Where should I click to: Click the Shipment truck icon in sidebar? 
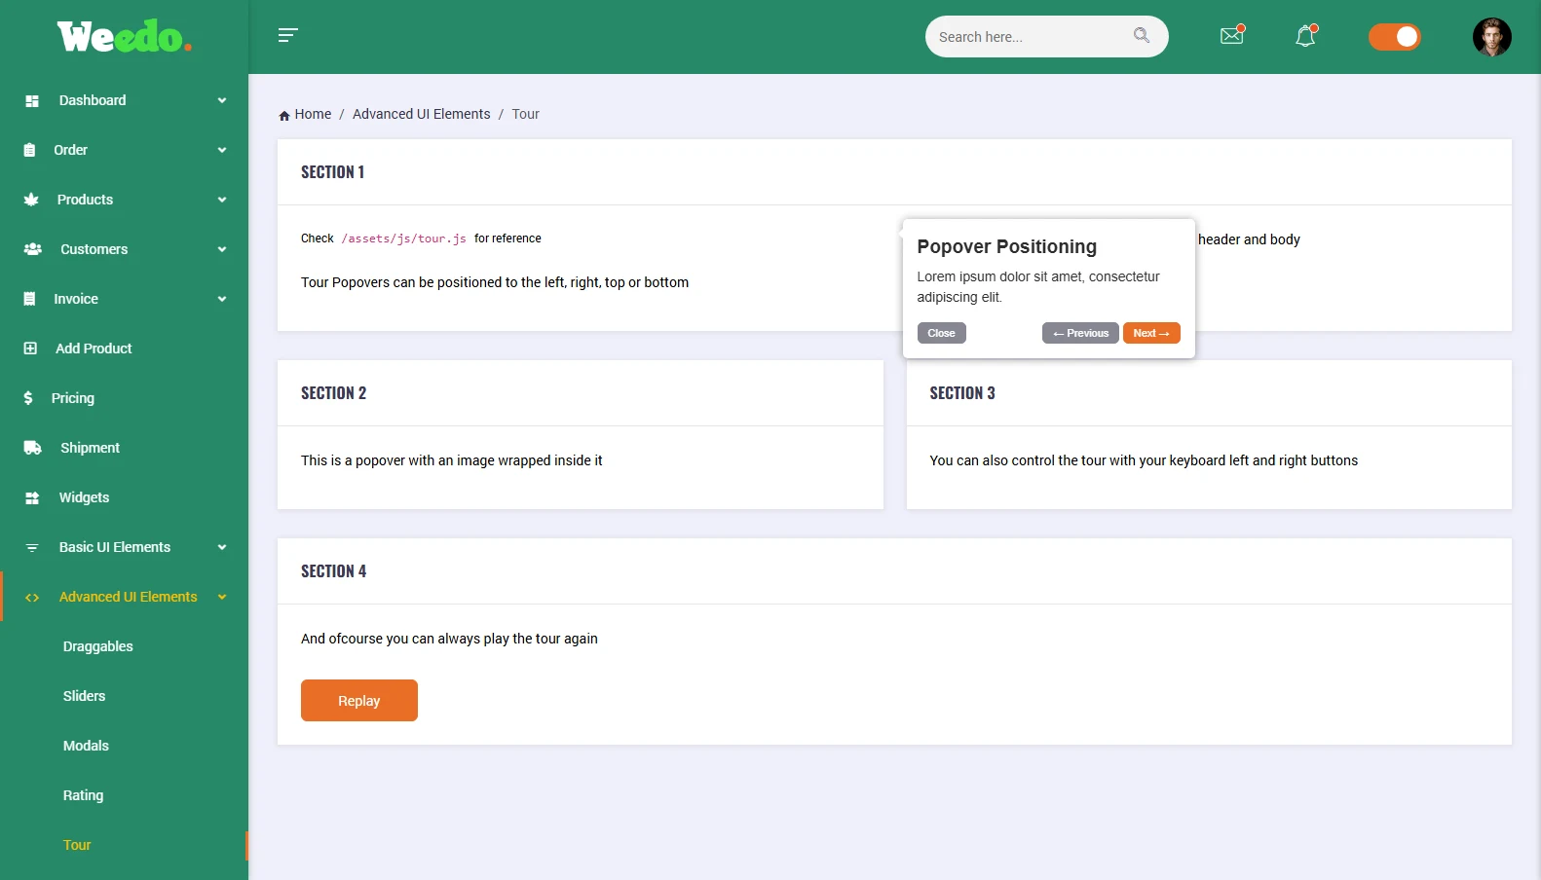(32, 448)
